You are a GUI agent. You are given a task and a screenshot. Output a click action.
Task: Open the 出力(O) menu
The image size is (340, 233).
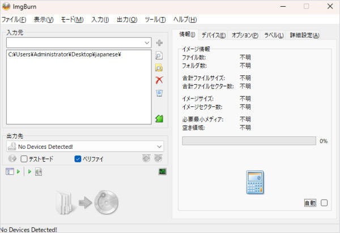[x=127, y=20]
